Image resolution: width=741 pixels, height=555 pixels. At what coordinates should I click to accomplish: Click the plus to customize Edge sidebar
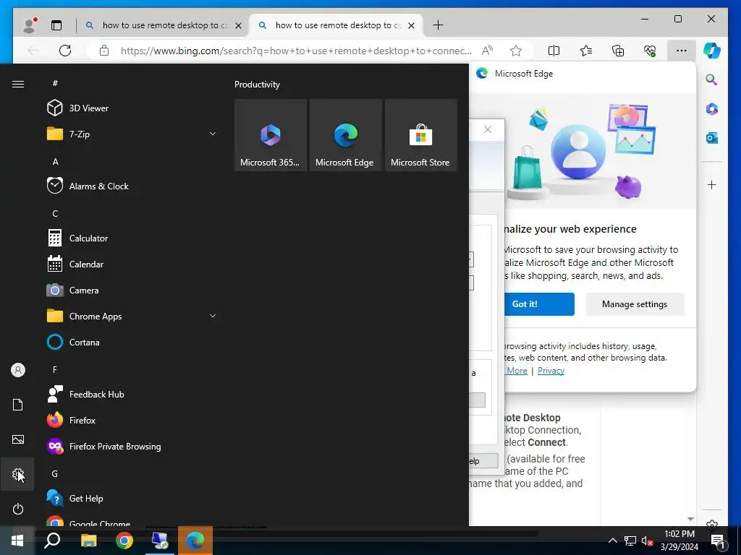[x=712, y=184]
